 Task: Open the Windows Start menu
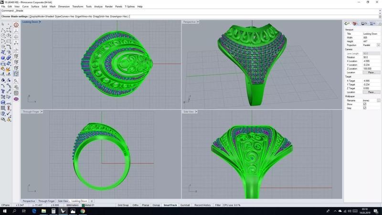(x=5, y=211)
